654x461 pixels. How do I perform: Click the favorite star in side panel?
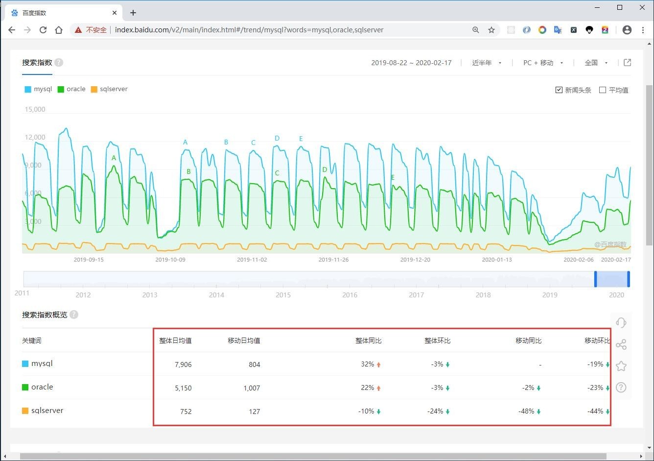[x=621, y=366]
